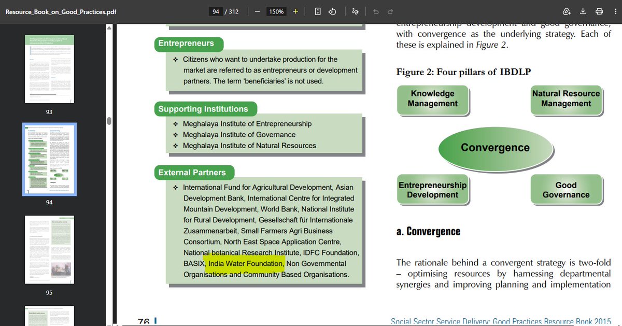Viewport: 622px width, 326px height.
Task: Click the Entrepreneurship Development box
Action: click(432, 190)
